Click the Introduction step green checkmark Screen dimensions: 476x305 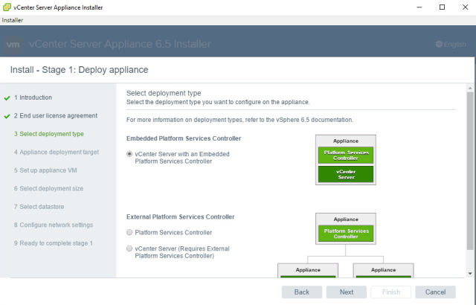7,98
